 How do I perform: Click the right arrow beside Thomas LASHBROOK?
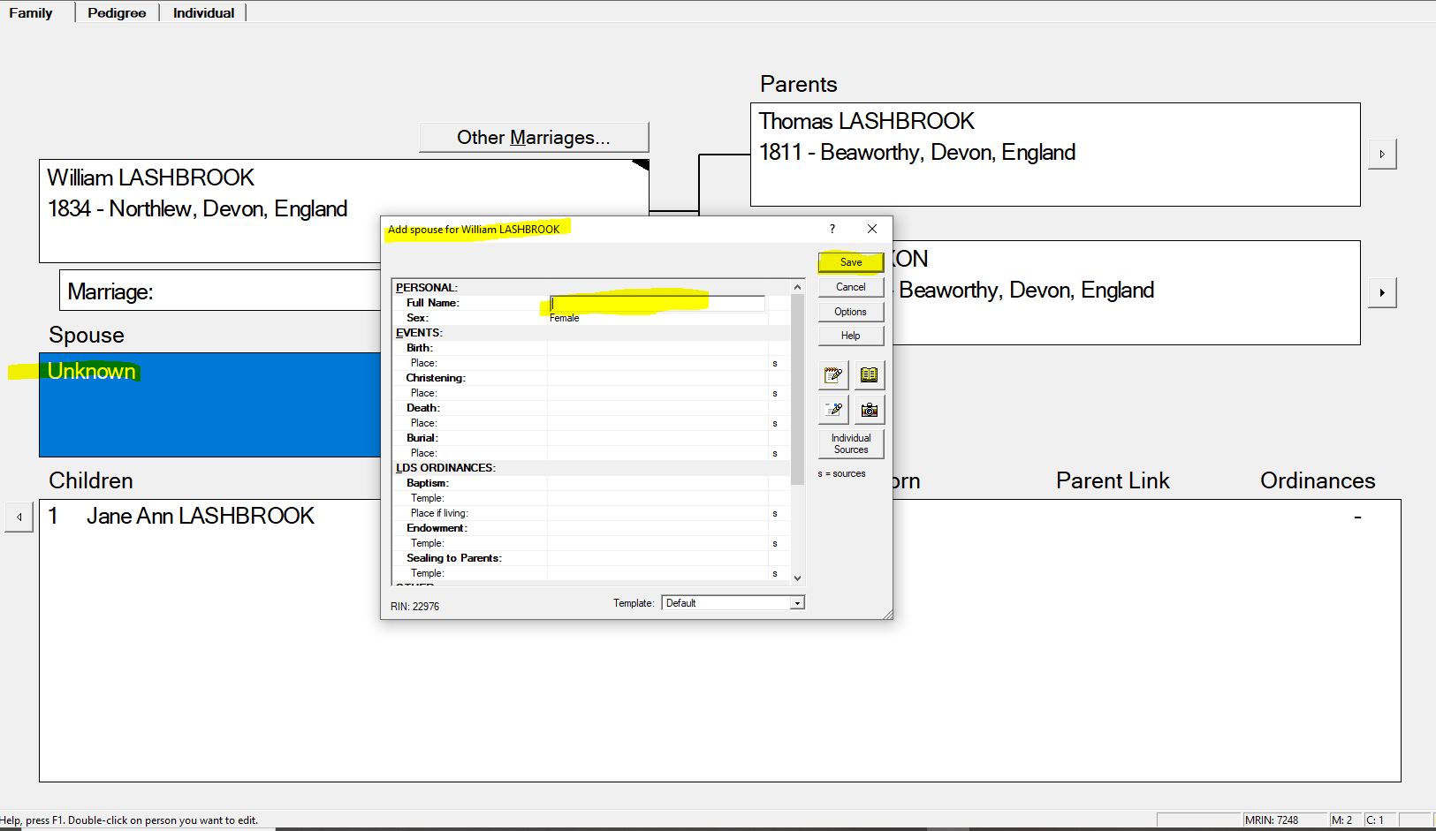[1382, 155]
